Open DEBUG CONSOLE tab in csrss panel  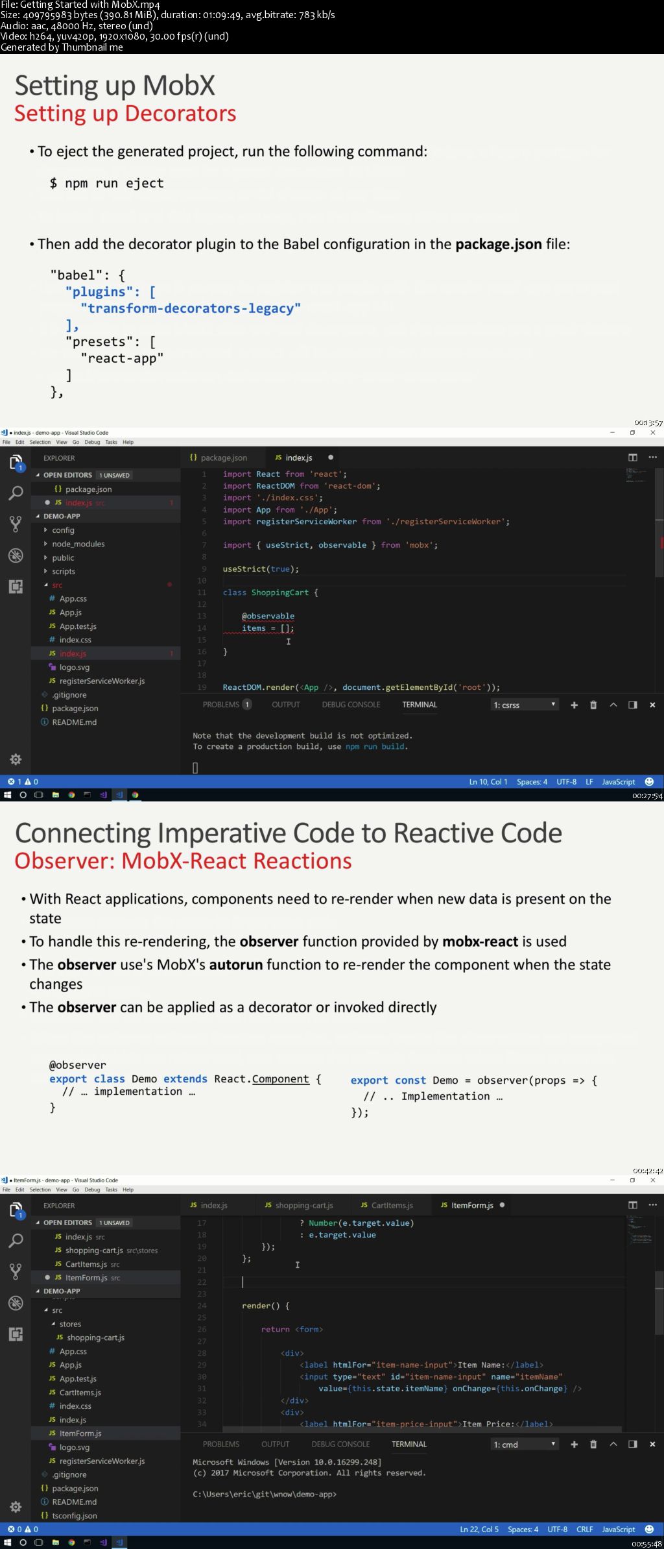[351, 705]
